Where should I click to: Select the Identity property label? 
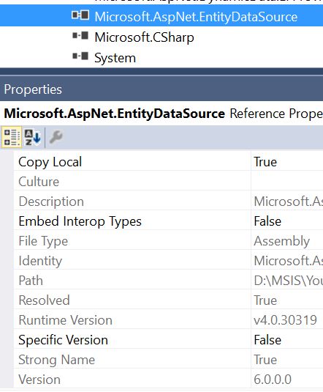[40, 261]
